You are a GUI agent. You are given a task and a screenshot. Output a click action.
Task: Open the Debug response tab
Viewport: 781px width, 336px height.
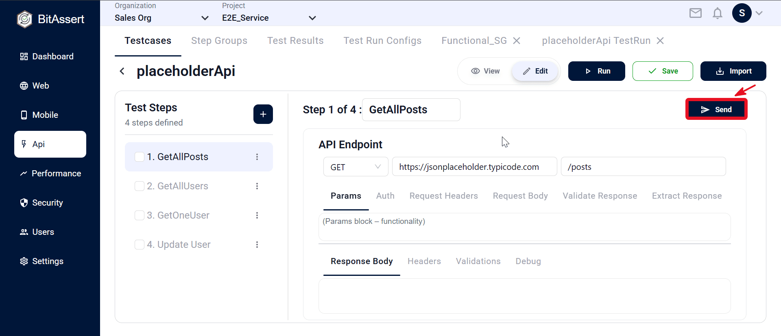point(528,261)
